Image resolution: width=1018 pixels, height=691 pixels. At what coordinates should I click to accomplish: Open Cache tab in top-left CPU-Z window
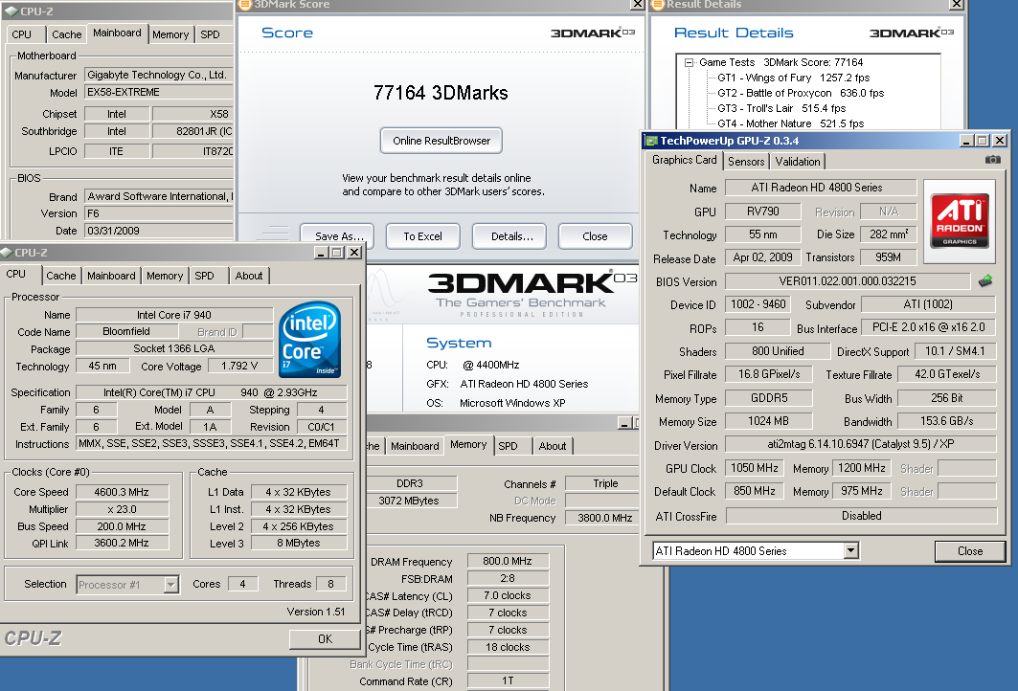(x=67, y=34)
